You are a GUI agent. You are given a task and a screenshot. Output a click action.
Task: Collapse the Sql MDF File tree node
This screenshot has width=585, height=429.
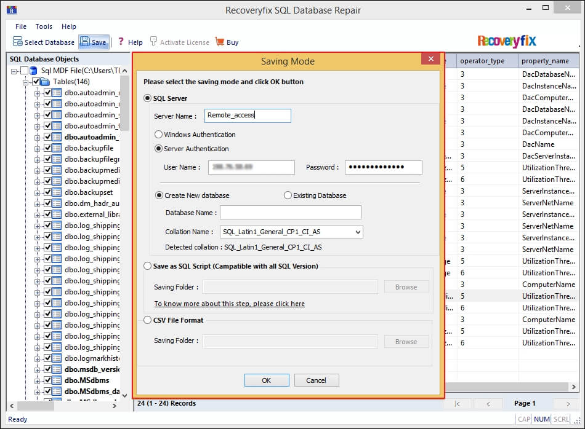(14, 71)
